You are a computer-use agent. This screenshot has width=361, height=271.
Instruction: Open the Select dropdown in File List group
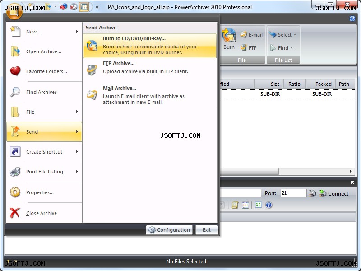(x=283, y=35)
